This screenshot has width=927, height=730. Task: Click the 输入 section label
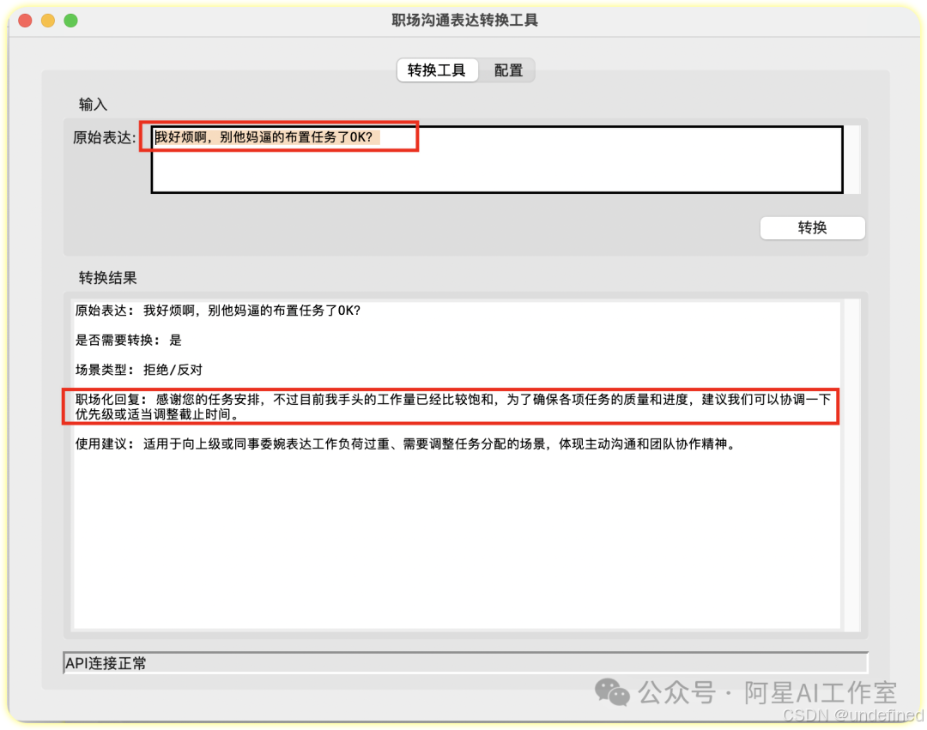[x=93, y=105]
